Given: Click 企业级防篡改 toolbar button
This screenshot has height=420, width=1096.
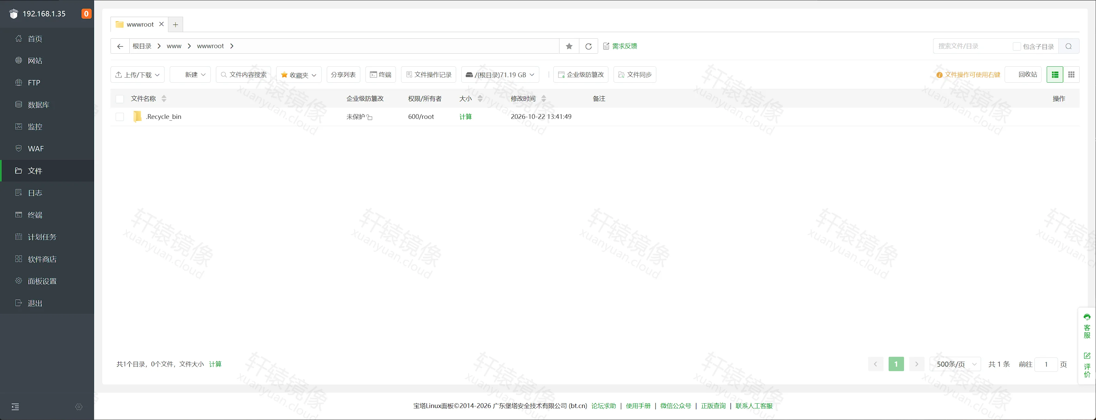Looking at the screenshot, I should [x=581, y=75].
